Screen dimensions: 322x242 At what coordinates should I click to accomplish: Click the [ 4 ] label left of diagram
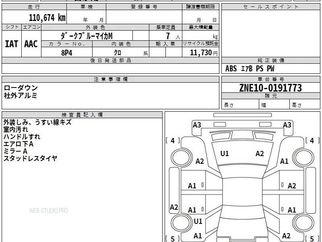pos(173,140)
